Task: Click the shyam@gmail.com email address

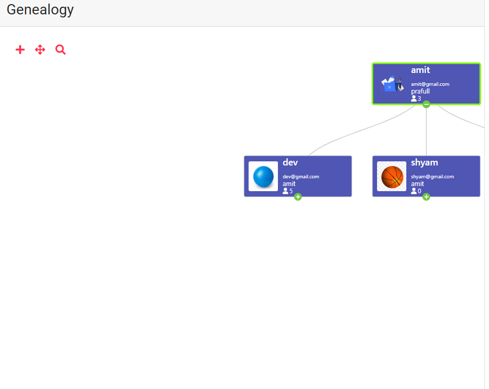Action: (432, 177)
